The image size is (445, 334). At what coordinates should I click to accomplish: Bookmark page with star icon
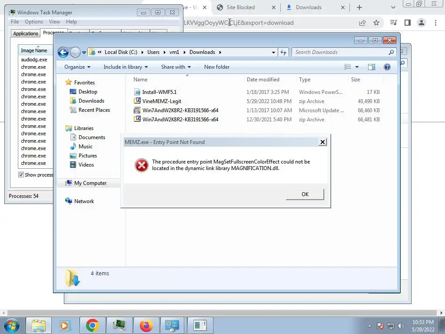pos(376,23)
